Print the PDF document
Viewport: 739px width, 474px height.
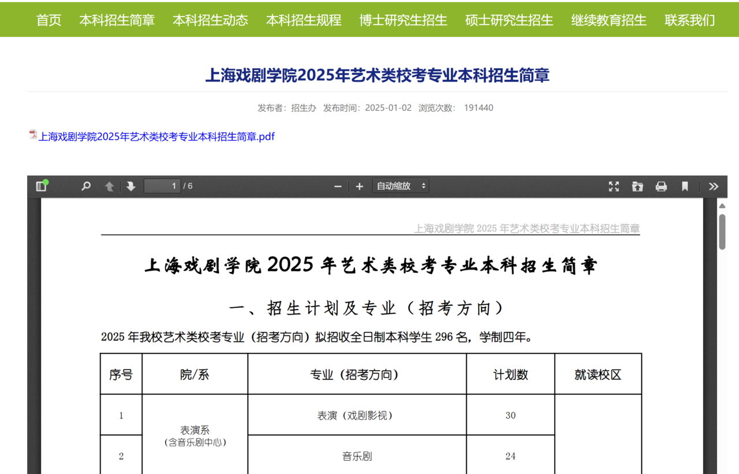pos(661,186)
